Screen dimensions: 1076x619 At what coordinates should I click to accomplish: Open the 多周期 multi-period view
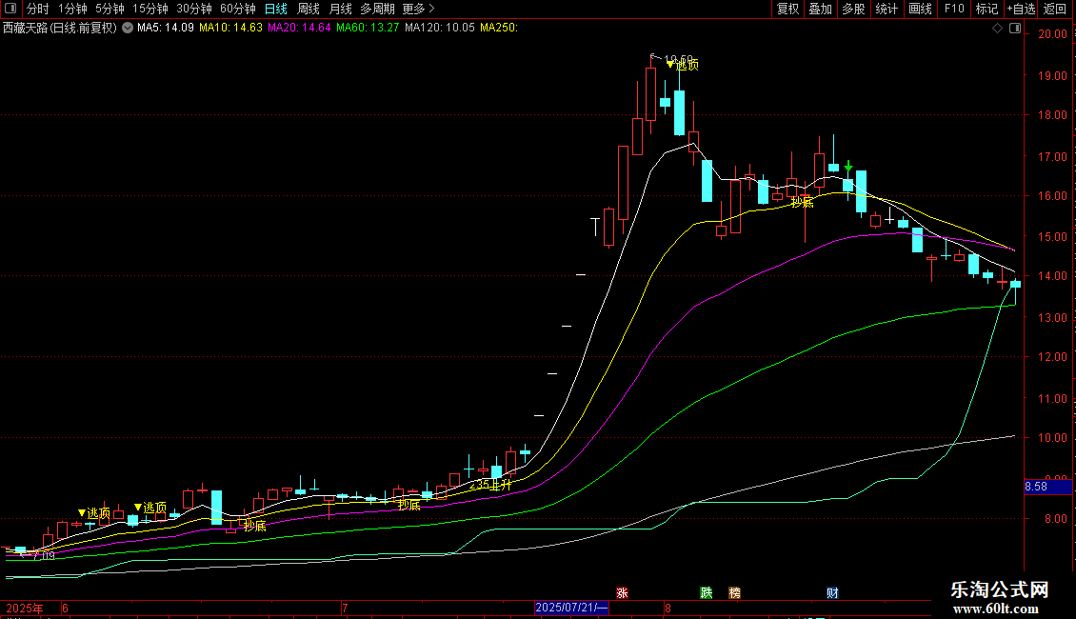pos(377,9)
